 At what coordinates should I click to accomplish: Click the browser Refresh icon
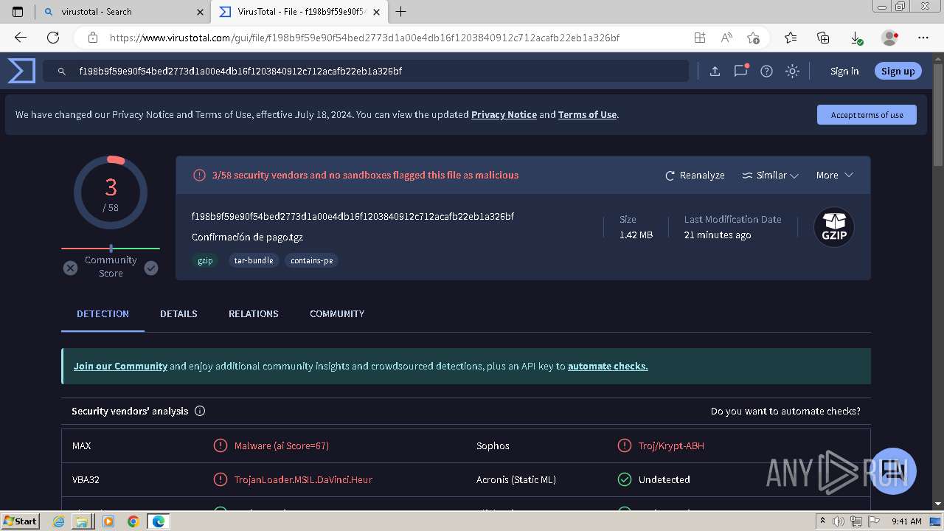click(x=53, y=38)
